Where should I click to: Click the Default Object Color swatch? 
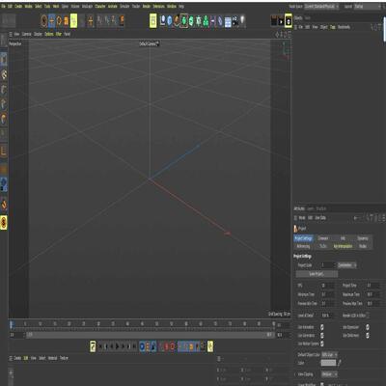tap(328, 363)
